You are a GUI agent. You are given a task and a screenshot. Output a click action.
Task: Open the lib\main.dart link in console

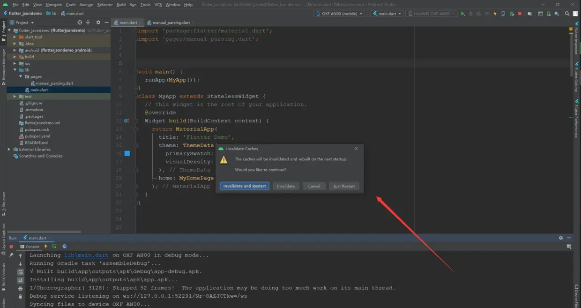click(x=86, y=255)
